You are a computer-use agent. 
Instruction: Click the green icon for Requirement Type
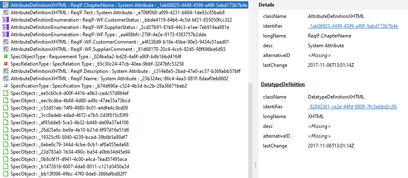[6, 57]
